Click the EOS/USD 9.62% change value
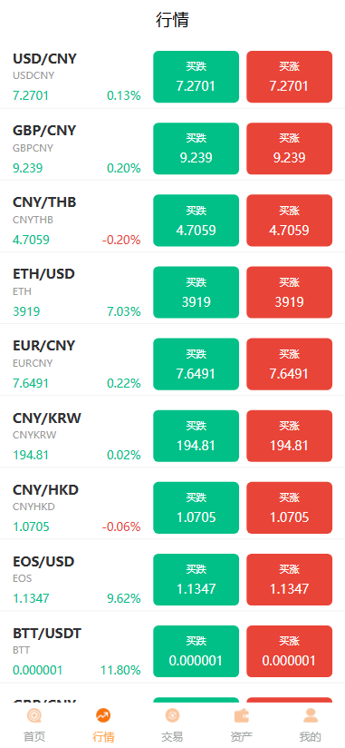Screen dimensions: 345x748 [124, 598]
